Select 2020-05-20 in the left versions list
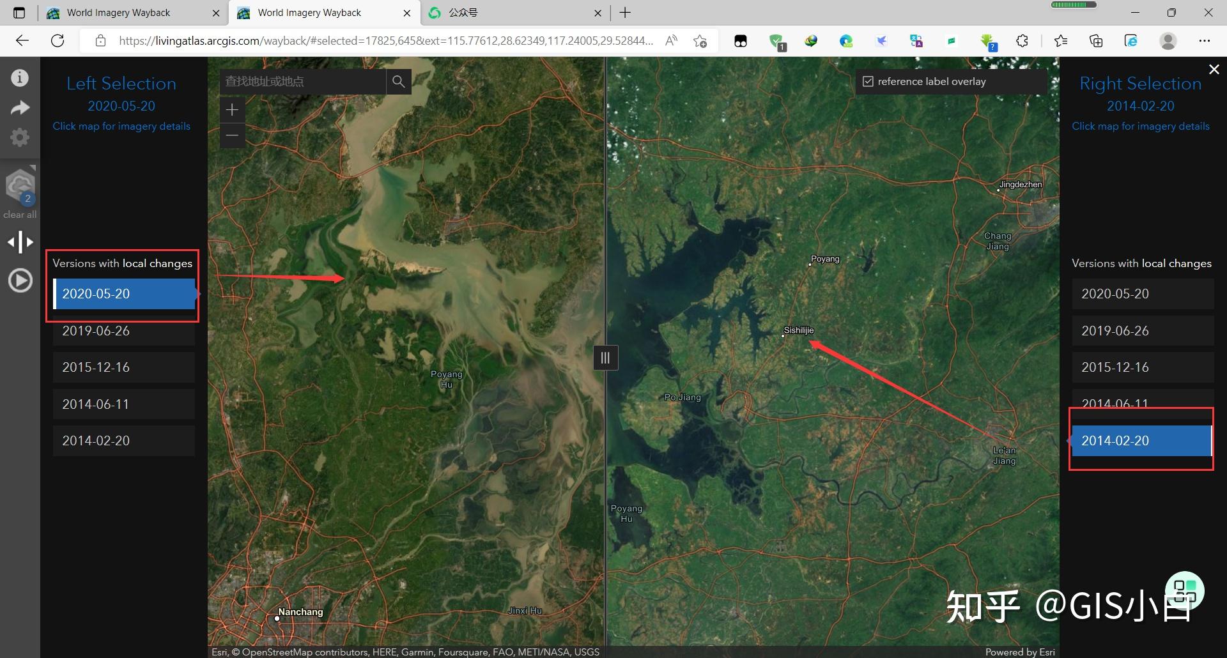 click(124, 294)
